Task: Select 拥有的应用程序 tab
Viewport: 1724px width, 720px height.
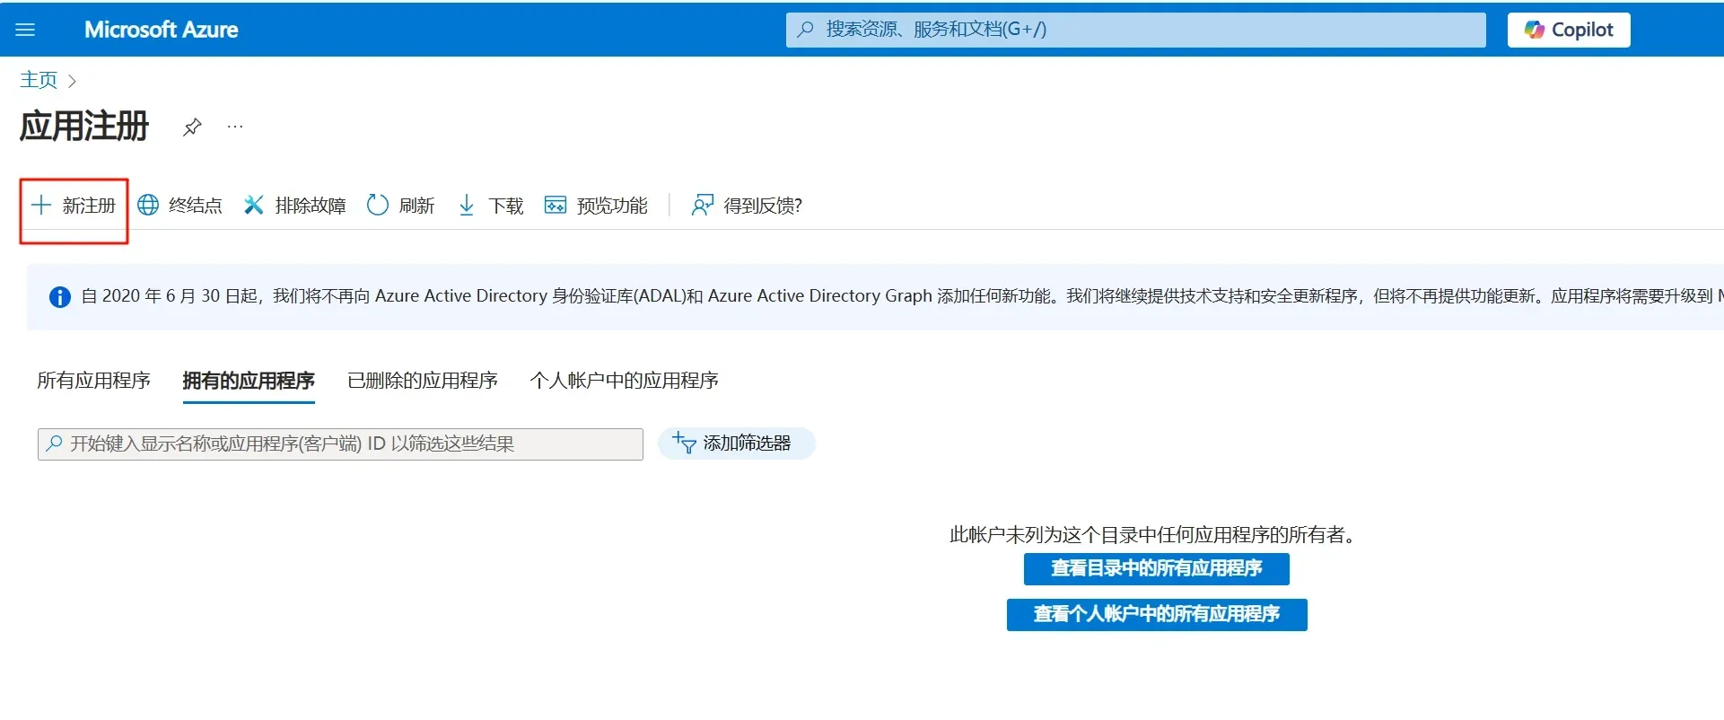Action: point(249,381)
